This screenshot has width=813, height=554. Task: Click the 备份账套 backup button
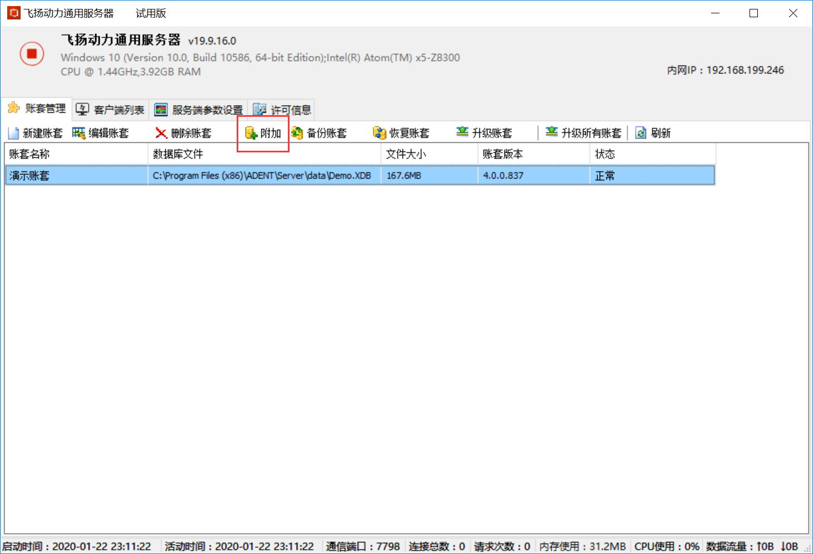(319, 133)
